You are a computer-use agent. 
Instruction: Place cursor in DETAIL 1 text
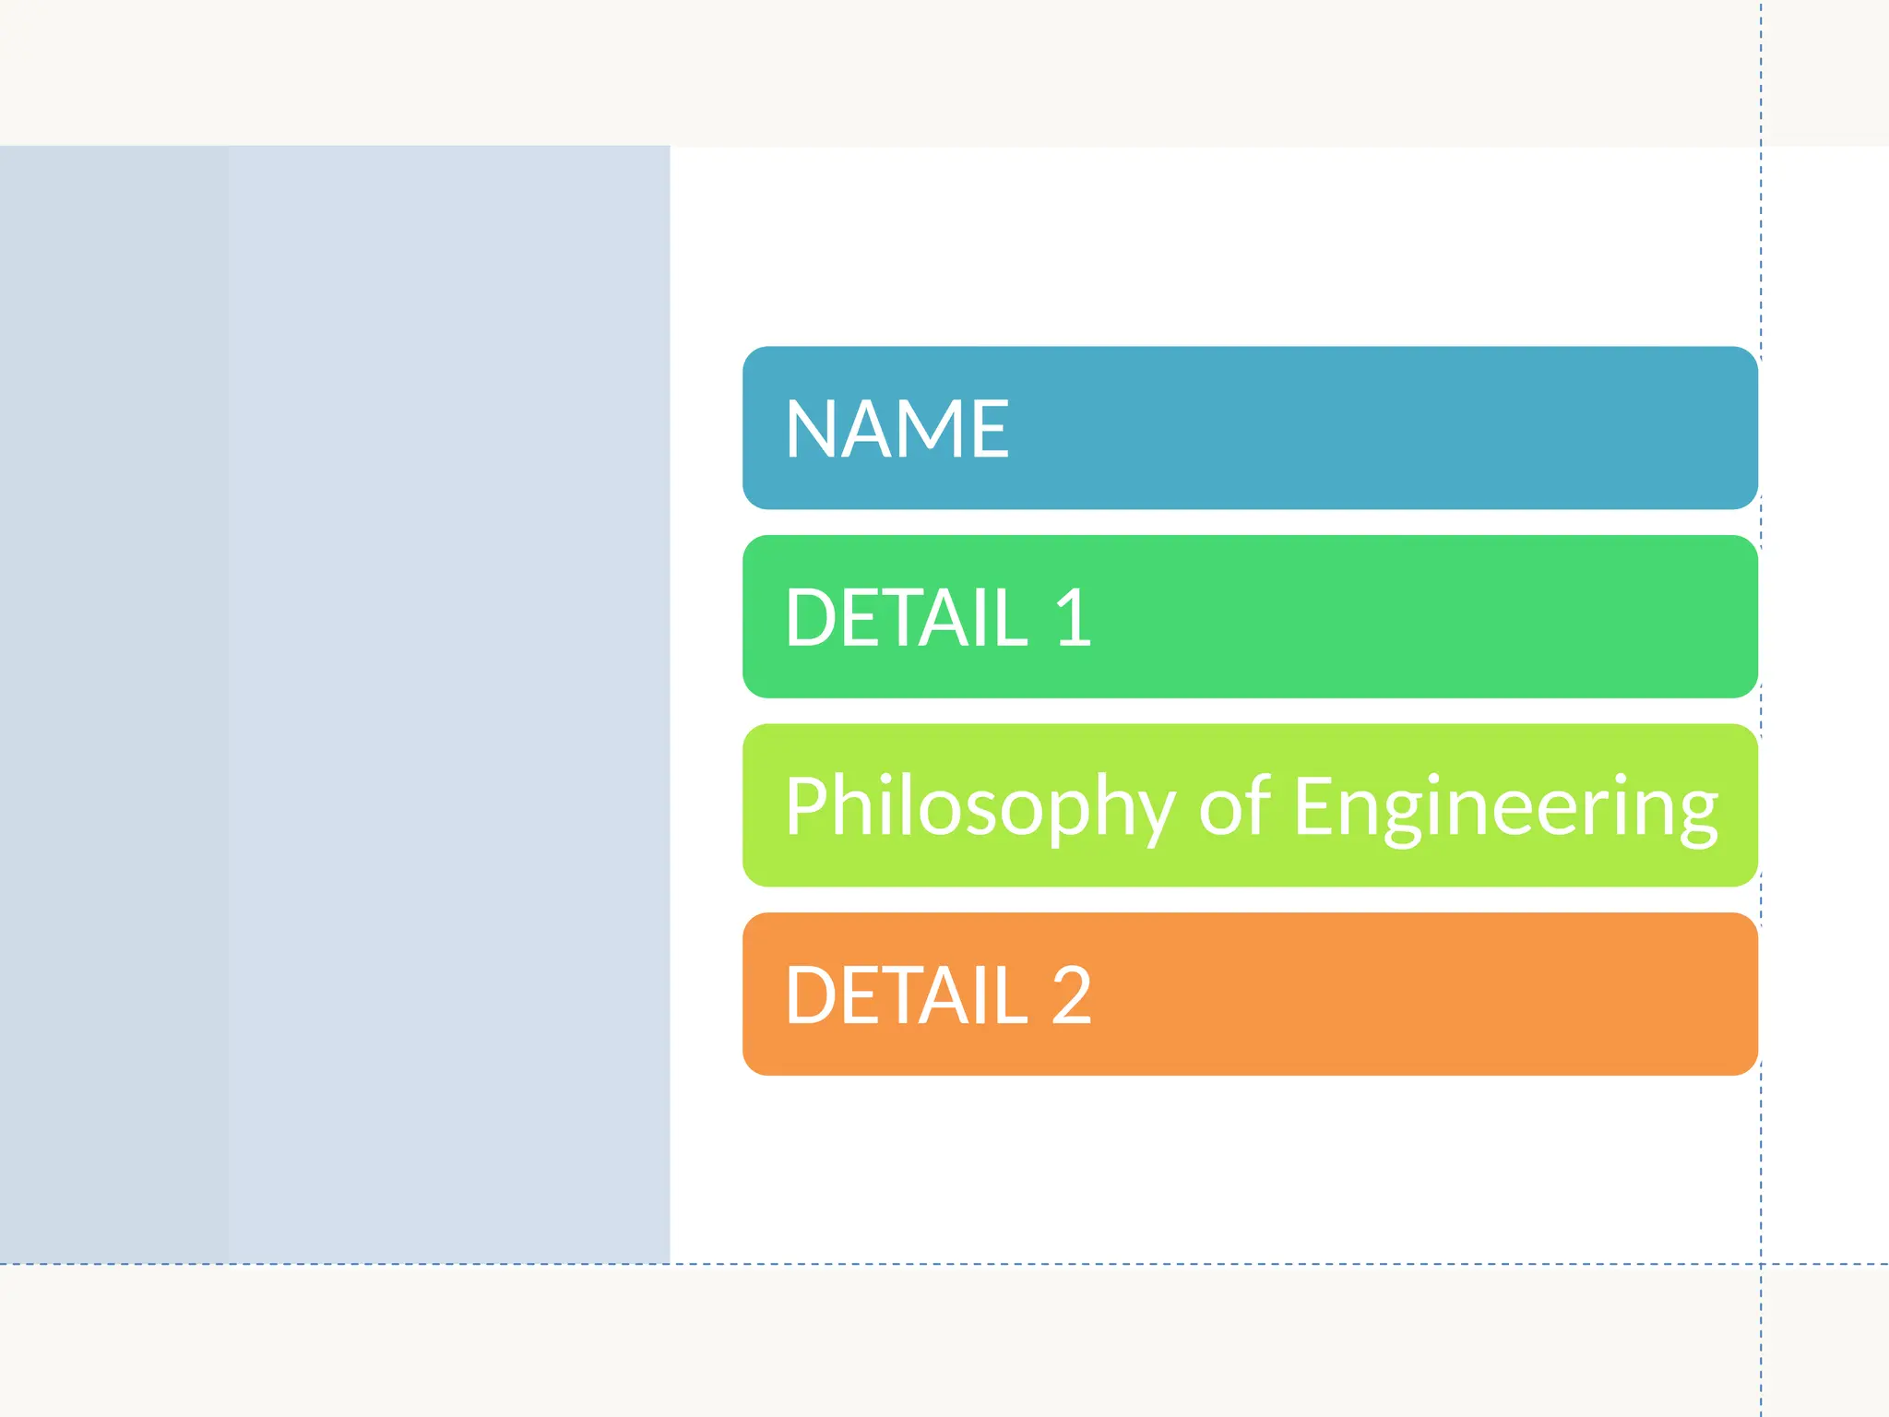coord(937,617)
